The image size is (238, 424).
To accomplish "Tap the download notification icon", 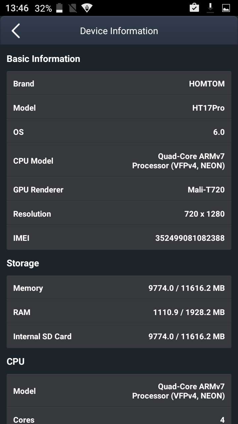I will pos(210,8).
